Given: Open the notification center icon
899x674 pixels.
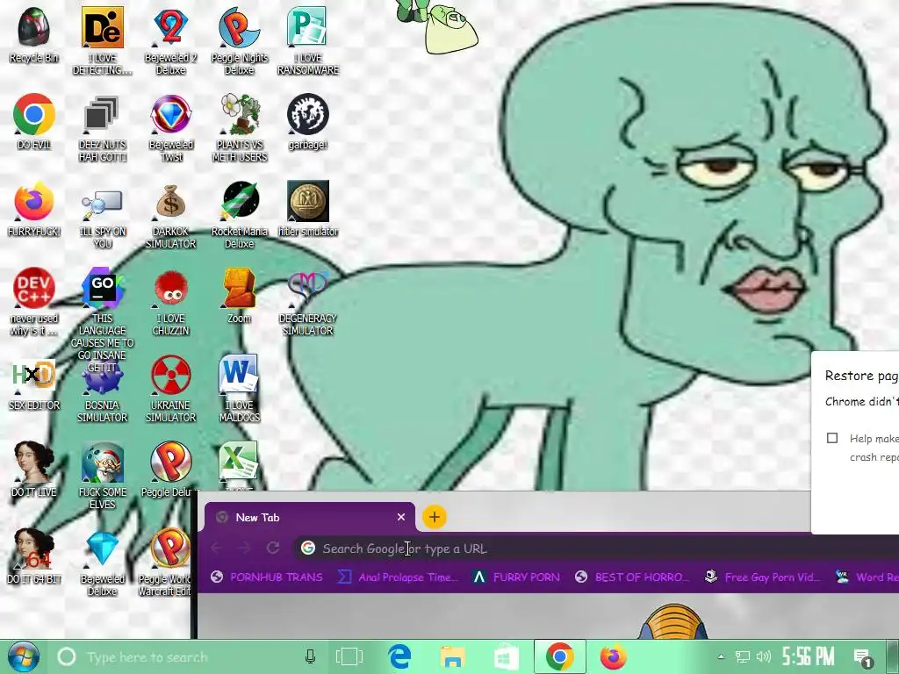Looking at the screenshot, I should pyautogui.click(x=862, y=656).
